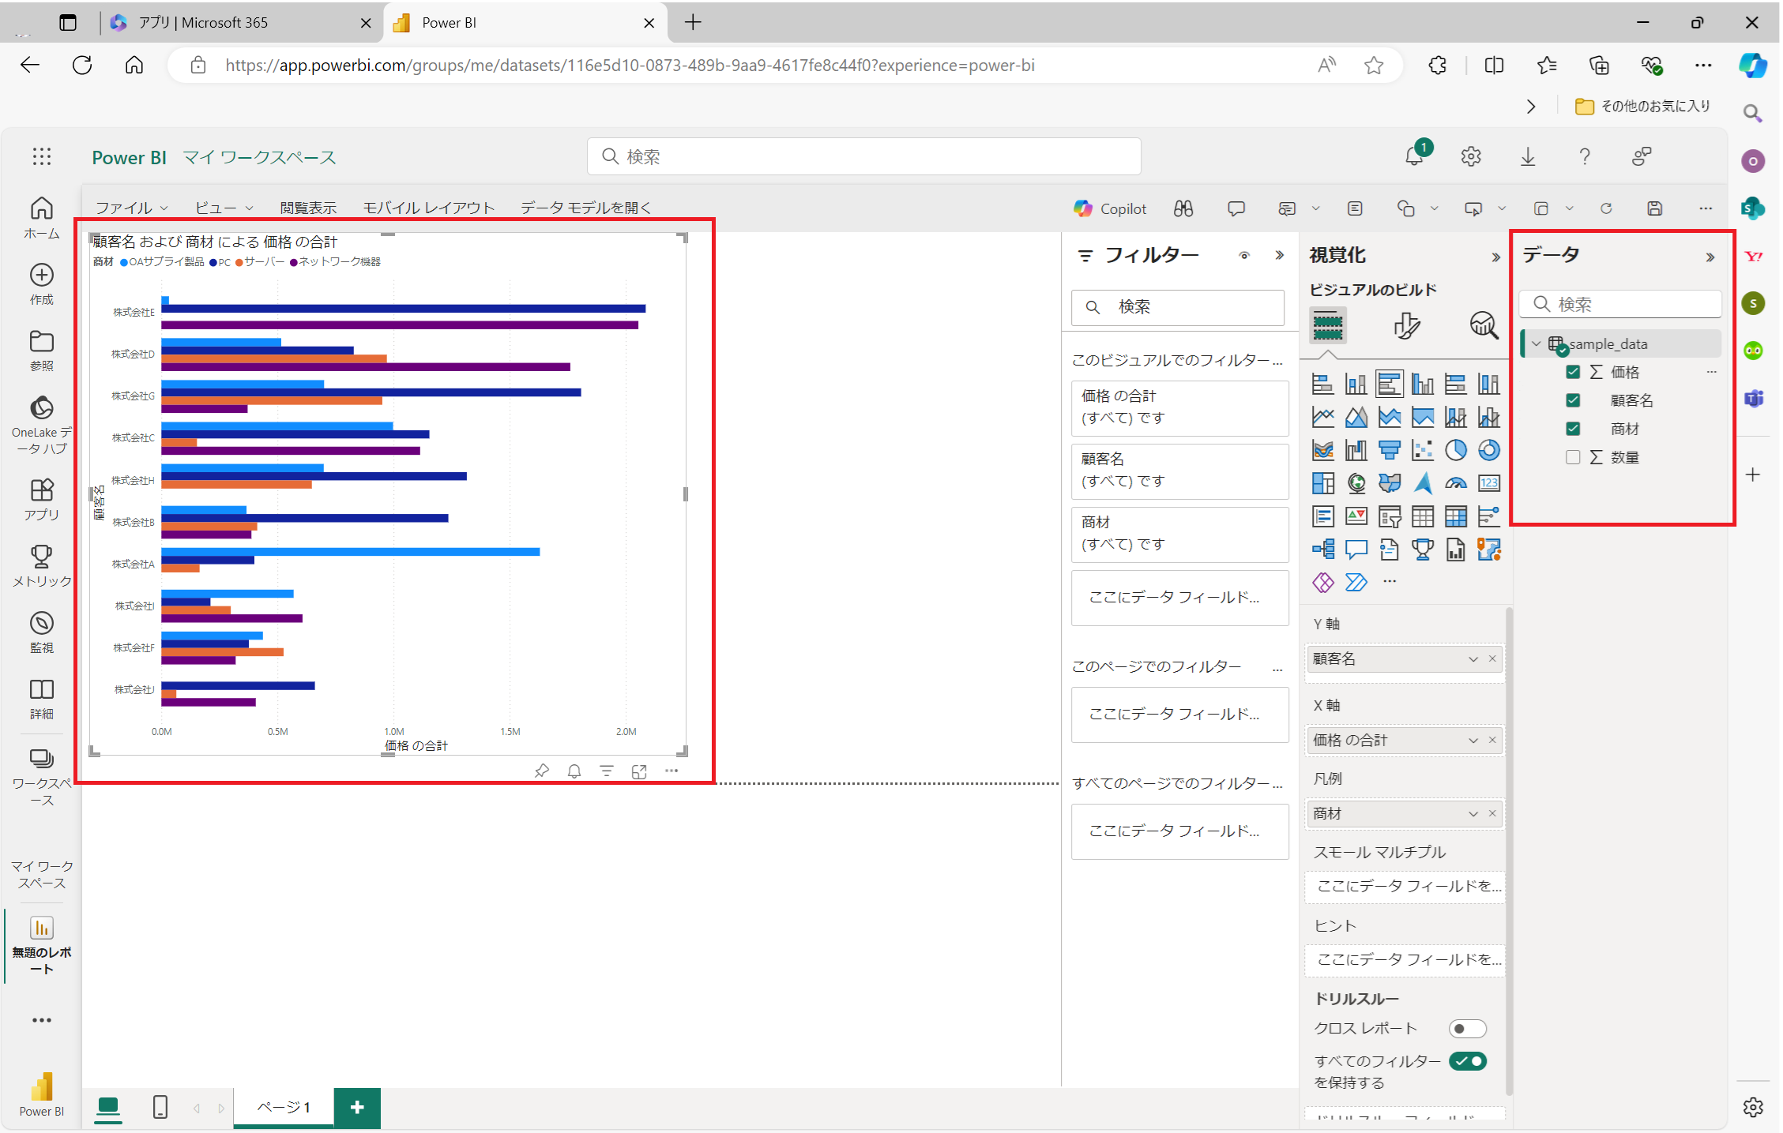Select the Q&A speech bubble visual
Screen dimensions: 1783x1133
pyautogui.click(x=1356, y=550)
